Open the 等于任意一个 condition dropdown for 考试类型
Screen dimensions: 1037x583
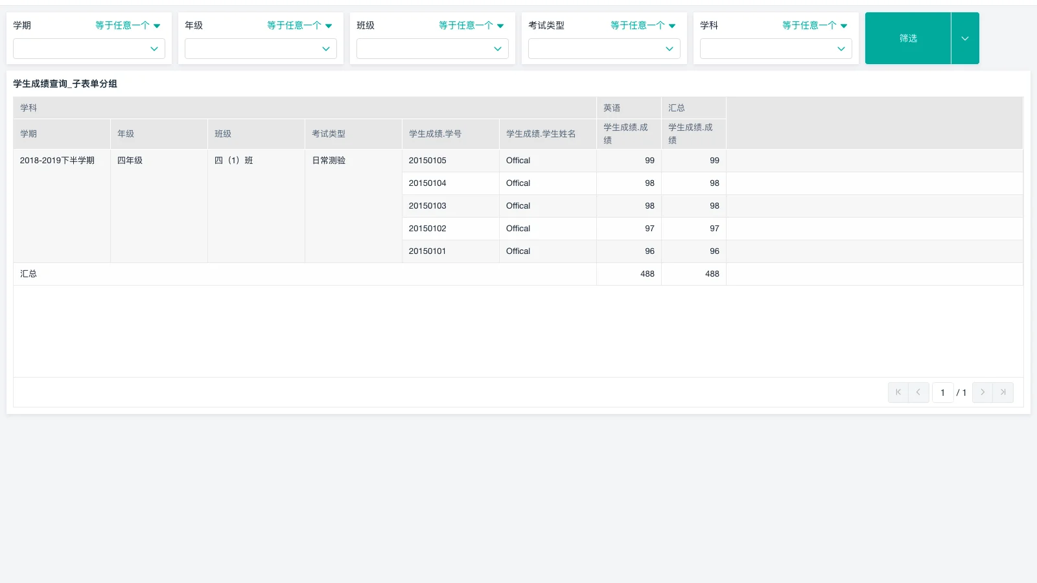642,25
